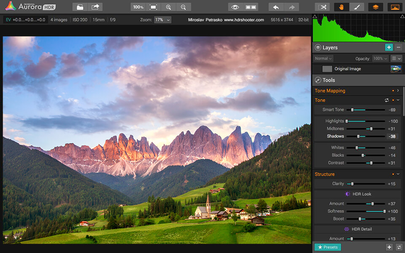Open the Normal blend mode dropdown
The width and height of the screenshot is (405, 253).
point(323,58)
